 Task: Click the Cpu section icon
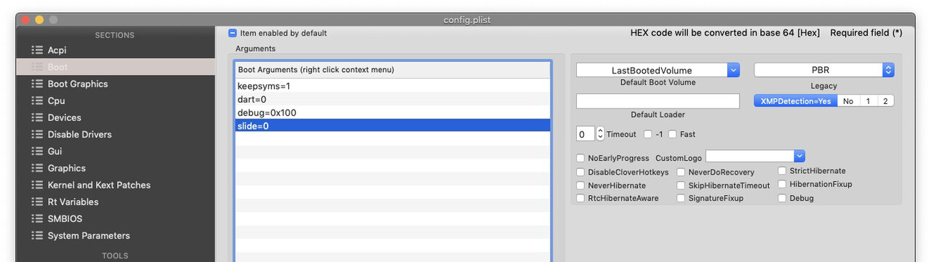pyautogui.click(x=37, y=100)
